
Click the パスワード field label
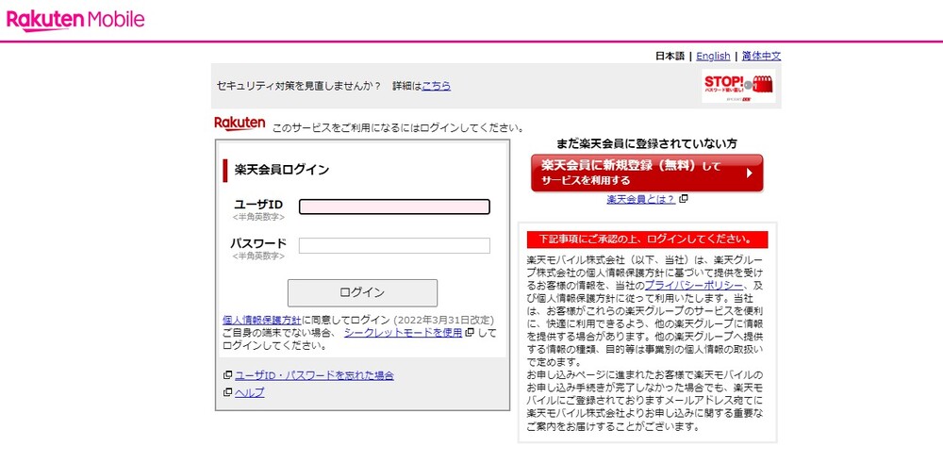(258, 243)
